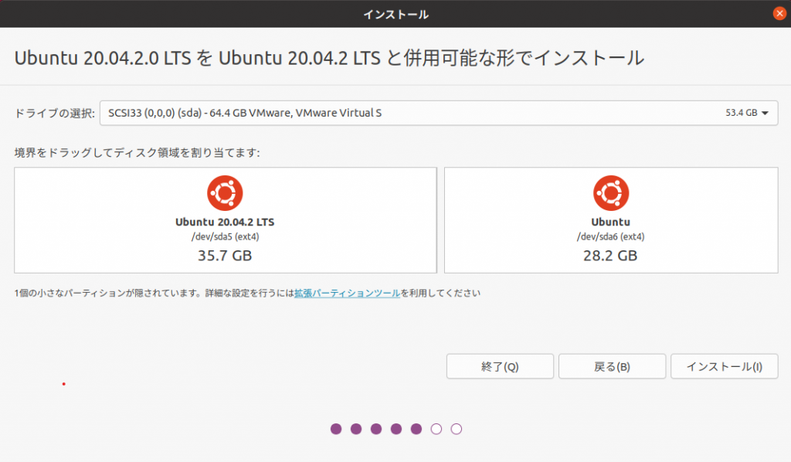Screen dimensions: 791x462
Task: Click the fifth filled progress dot
Action: (x=416, y=429)
